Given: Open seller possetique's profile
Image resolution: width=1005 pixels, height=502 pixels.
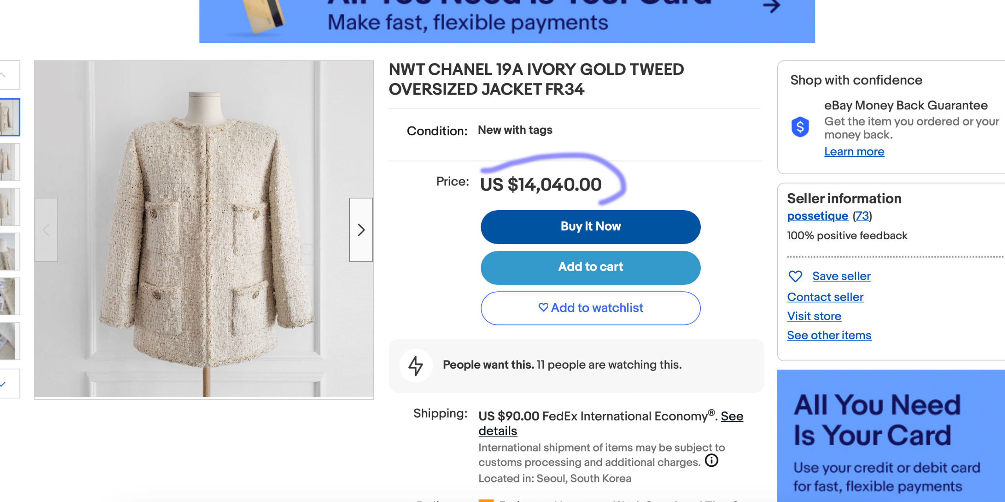Looking at the screenshot, I should point(817,216).
